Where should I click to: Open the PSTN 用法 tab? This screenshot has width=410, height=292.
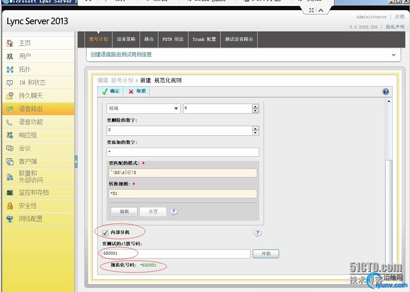[173, 39]
